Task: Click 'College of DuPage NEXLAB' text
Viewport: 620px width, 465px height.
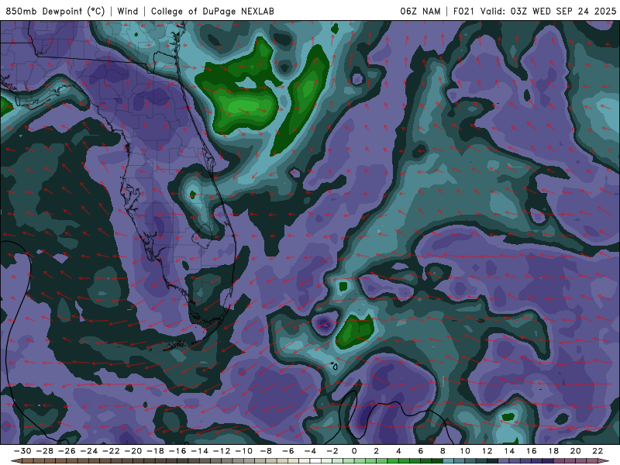Action: point(212,11)
